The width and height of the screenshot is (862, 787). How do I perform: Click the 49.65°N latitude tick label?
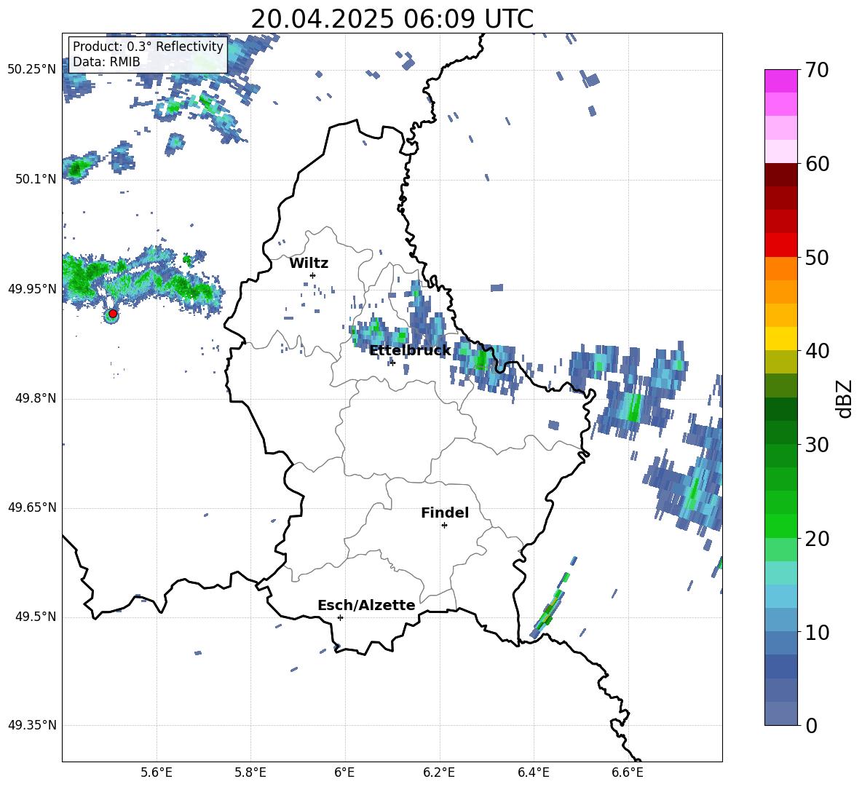click(x=32, y=507)
